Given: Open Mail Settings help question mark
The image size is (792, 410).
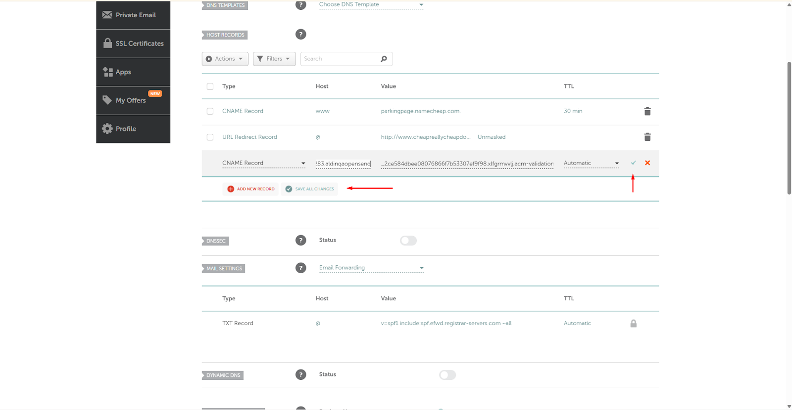Looking at the screenshot, I should (x=300, y=268).
